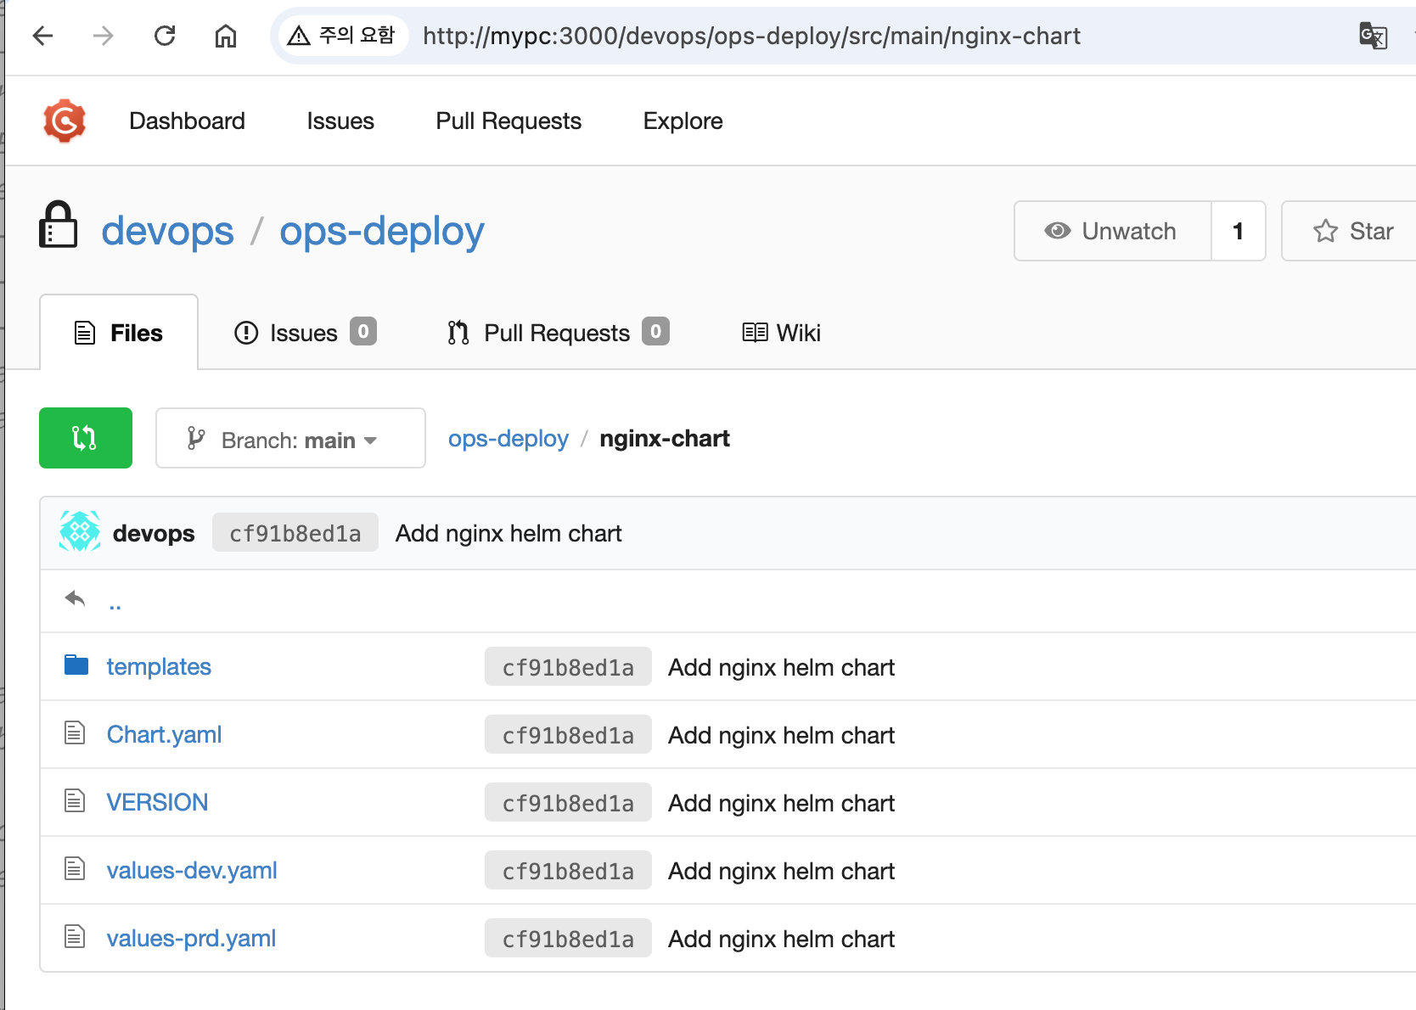1416x1010 pixels.
Task: Click the watchers count 1
Action: coord(1239,231)
